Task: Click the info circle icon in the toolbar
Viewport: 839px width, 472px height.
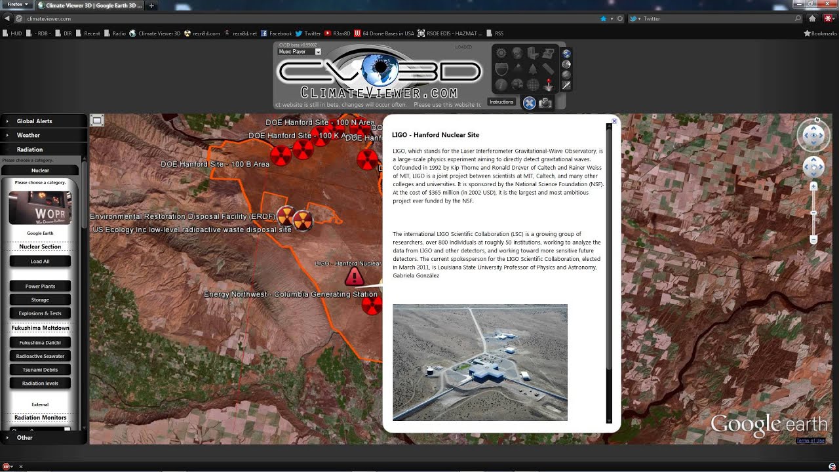Action: point(501,85)
